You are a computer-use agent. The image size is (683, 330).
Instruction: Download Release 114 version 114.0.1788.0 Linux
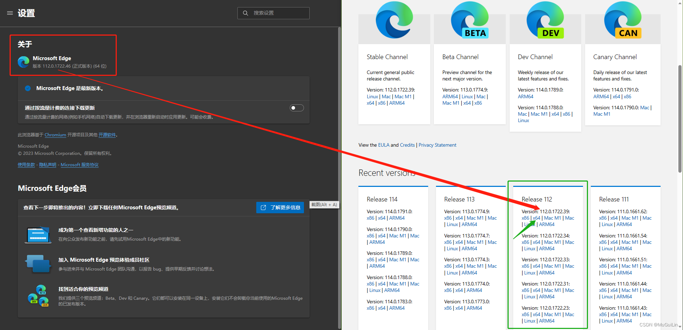[x=375, y=290]
